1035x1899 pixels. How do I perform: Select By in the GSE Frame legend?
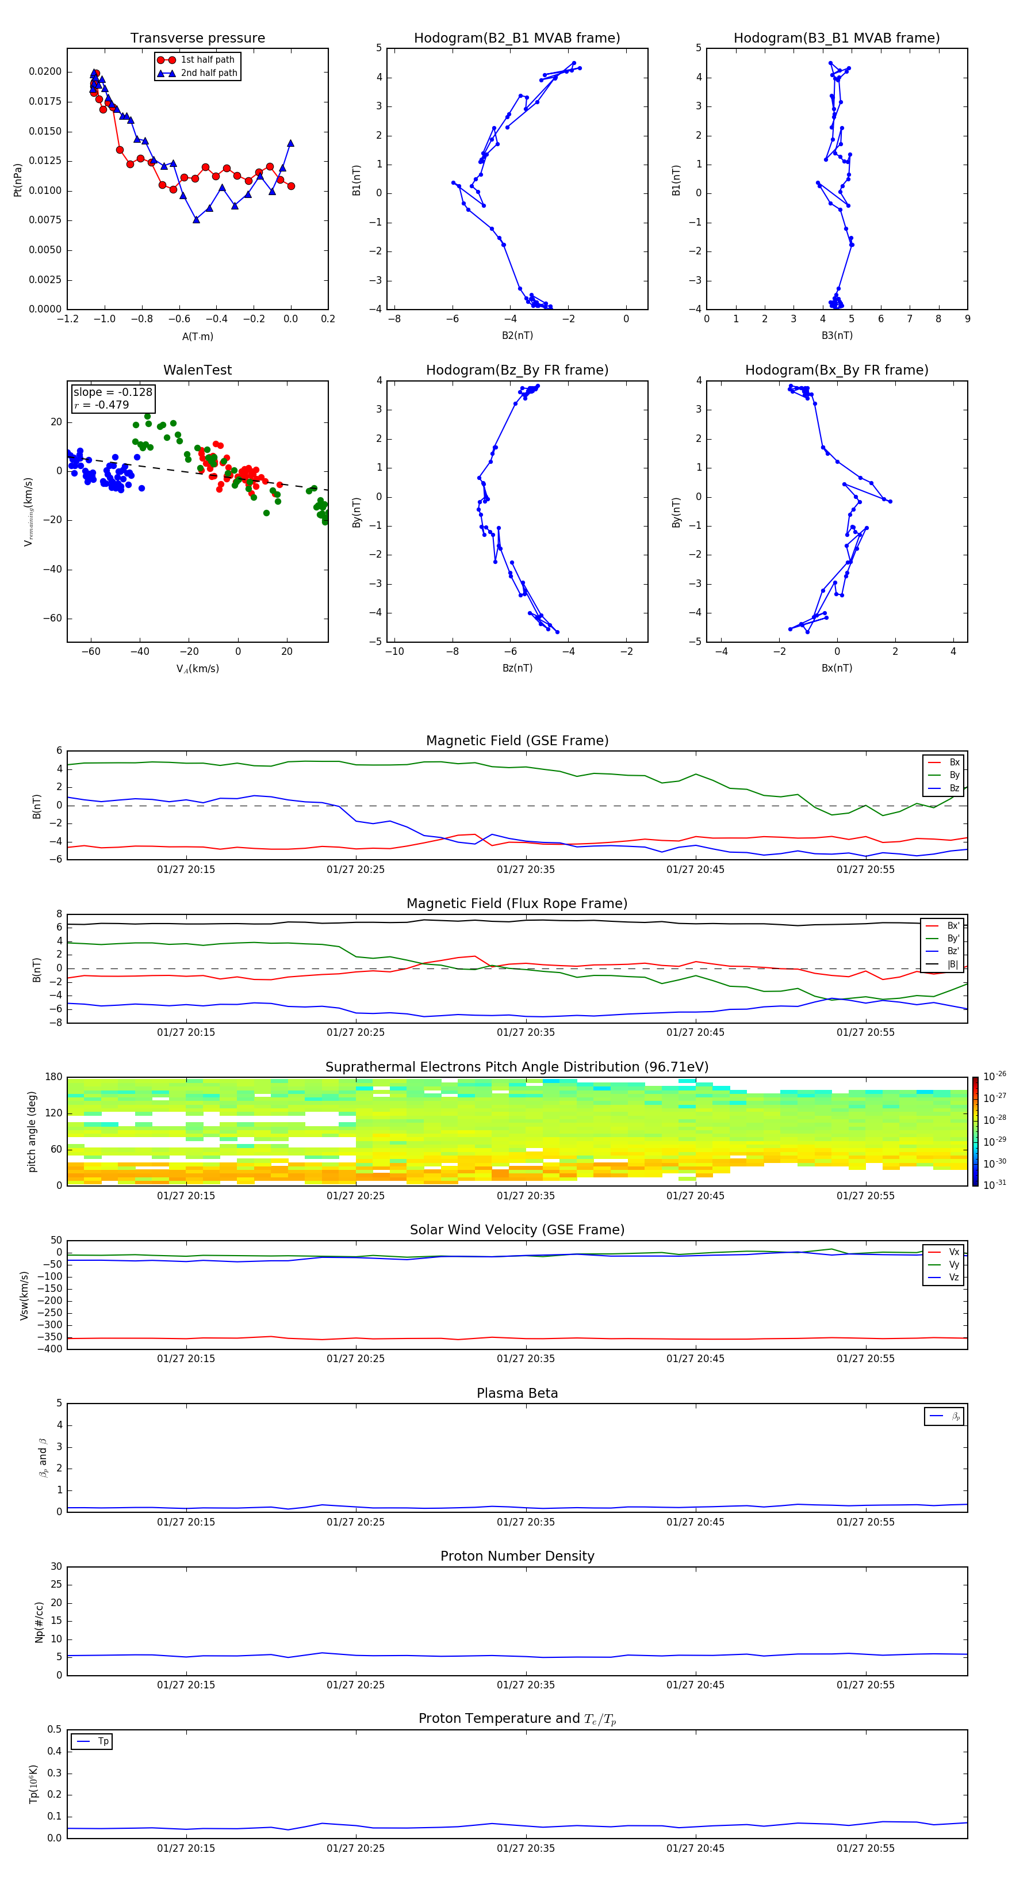click(944, 775)
